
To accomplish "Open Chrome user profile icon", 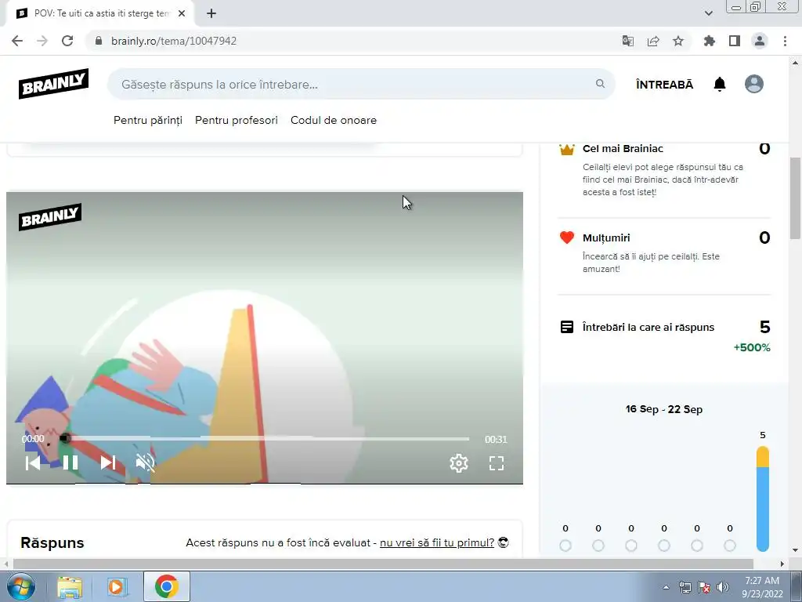I will click(x=760, y=41).
